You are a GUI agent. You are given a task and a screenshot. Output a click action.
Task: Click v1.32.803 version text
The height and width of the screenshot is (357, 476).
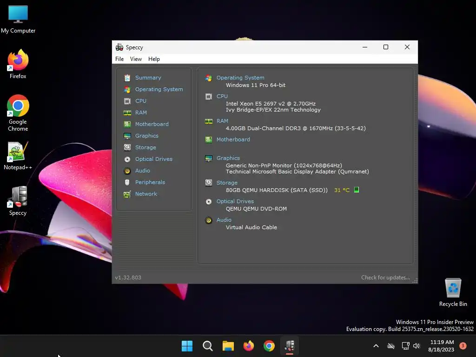click(x=128, y=278)
